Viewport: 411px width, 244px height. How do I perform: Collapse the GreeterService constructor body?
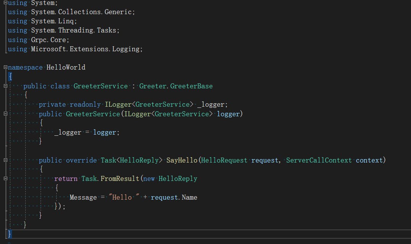click(5, 114)
